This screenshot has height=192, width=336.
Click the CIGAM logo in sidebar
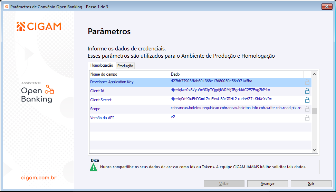39,26
